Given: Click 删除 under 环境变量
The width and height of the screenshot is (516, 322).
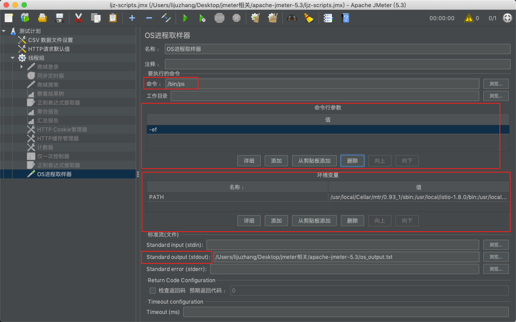Looking at the screenshot, I should click(353, 221).
